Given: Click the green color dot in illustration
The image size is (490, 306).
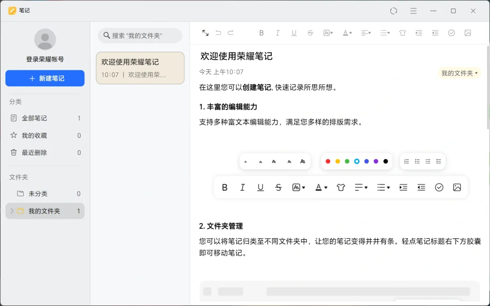Looking at the screenshot, I should pyautogui.click(x=347, y=161).
